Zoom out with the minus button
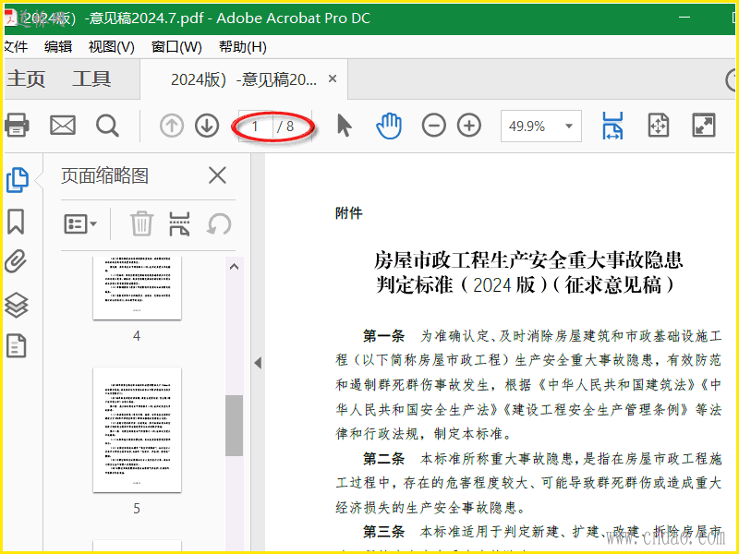 pos(433,126)
